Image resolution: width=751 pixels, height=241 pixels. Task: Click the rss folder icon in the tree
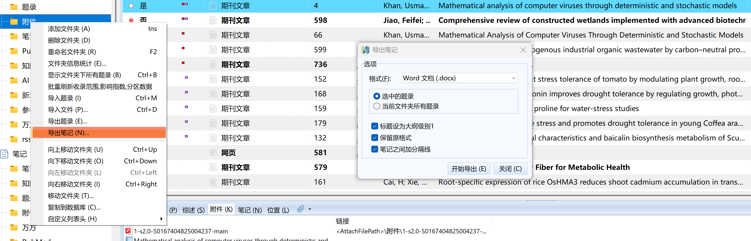tap(14, 139)
